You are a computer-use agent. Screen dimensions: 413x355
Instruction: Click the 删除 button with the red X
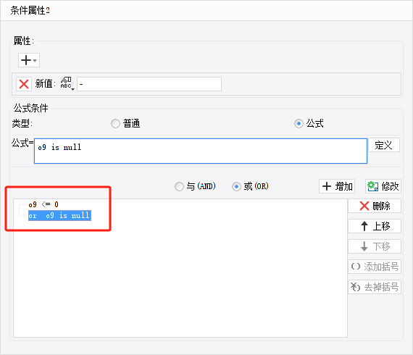pyautogui.click(x=375, y=206)
